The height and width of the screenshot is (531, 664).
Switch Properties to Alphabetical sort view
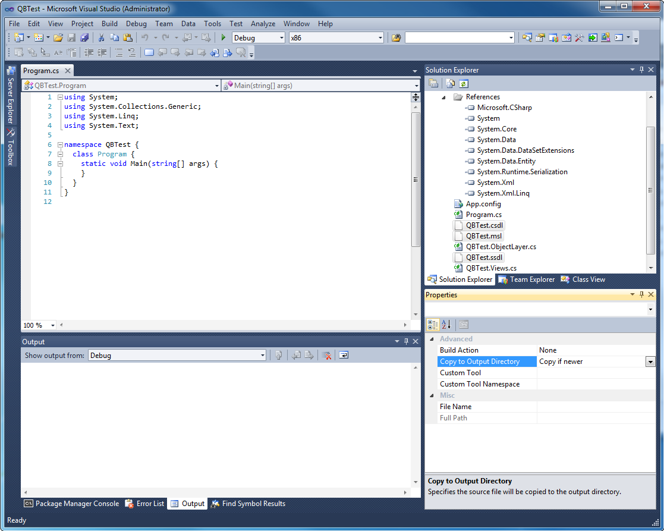446,325
